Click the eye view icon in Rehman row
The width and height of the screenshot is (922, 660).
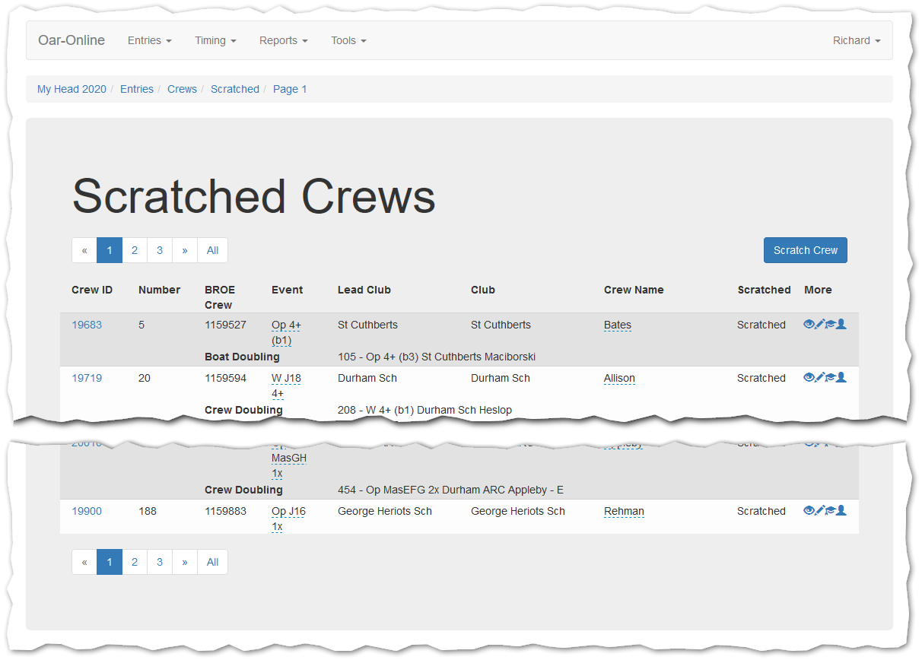click(809, 511)
